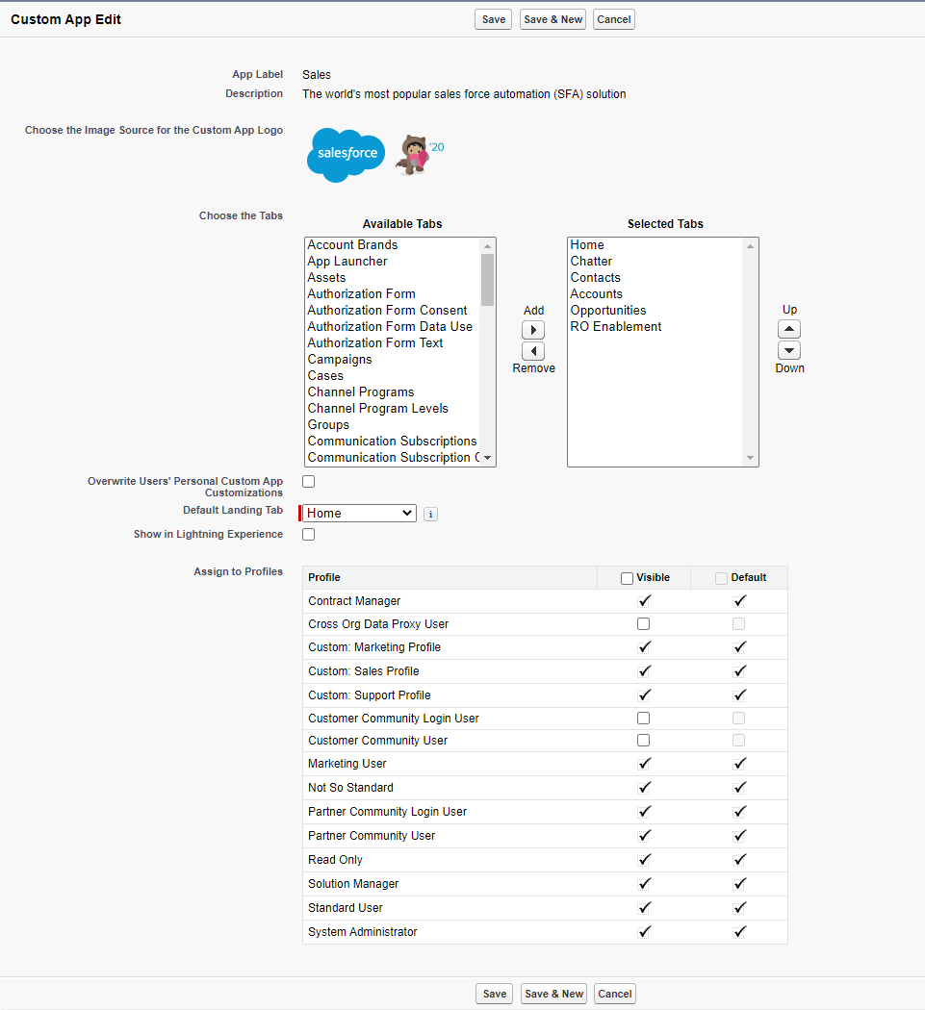Uncheck Visible for Solution Manager
Viewport: 925px width, 1010px height.
(644, 883)
